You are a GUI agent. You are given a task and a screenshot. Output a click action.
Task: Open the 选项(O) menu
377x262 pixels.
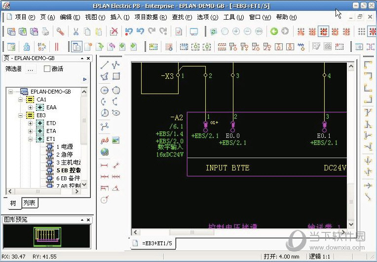click(x=207, y=17)
